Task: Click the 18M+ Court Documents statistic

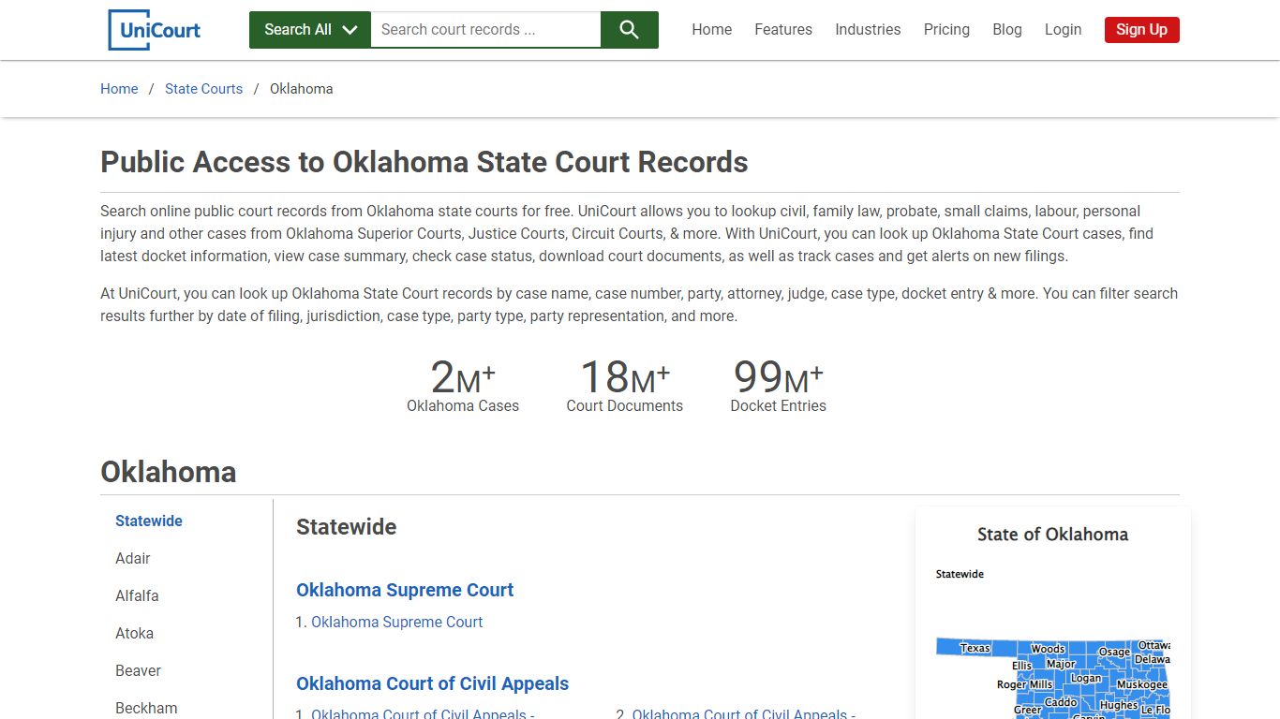Action: (x=625, y=385)
